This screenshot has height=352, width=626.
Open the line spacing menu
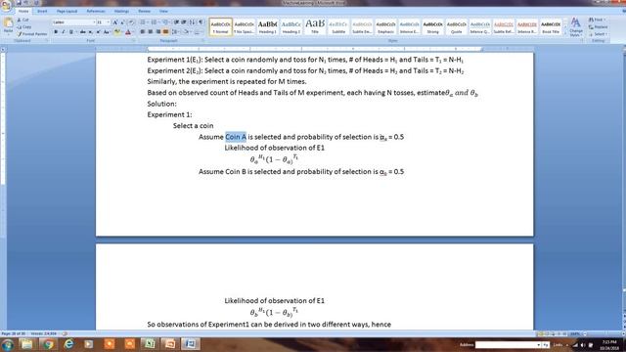[x=176, y=32]
